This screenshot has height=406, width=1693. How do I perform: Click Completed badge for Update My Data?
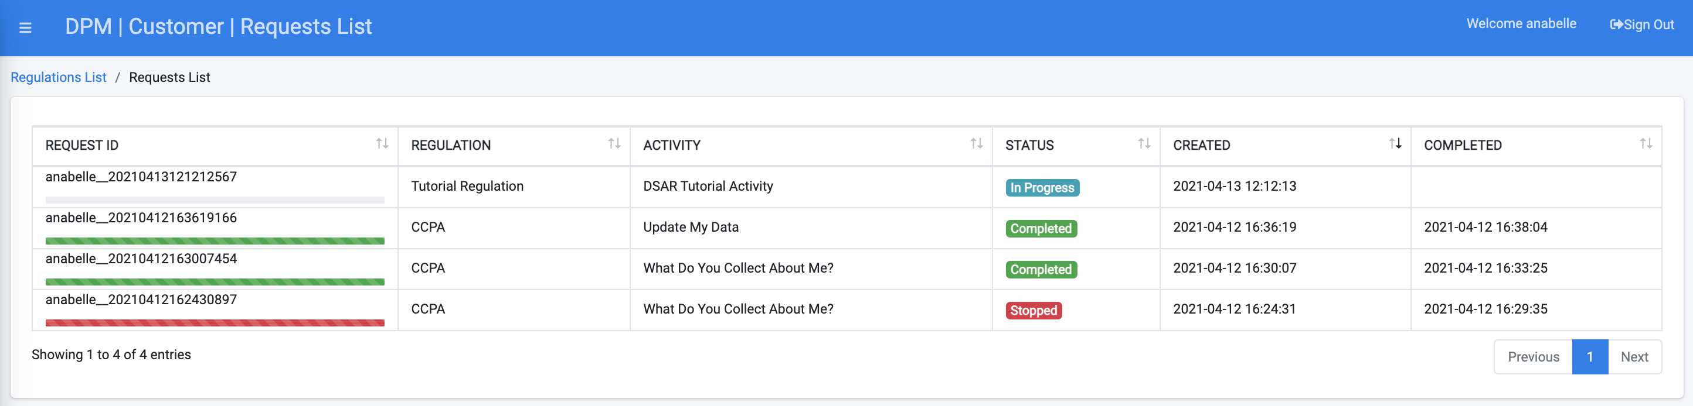pyautogui.click(x=1041, y=228)
